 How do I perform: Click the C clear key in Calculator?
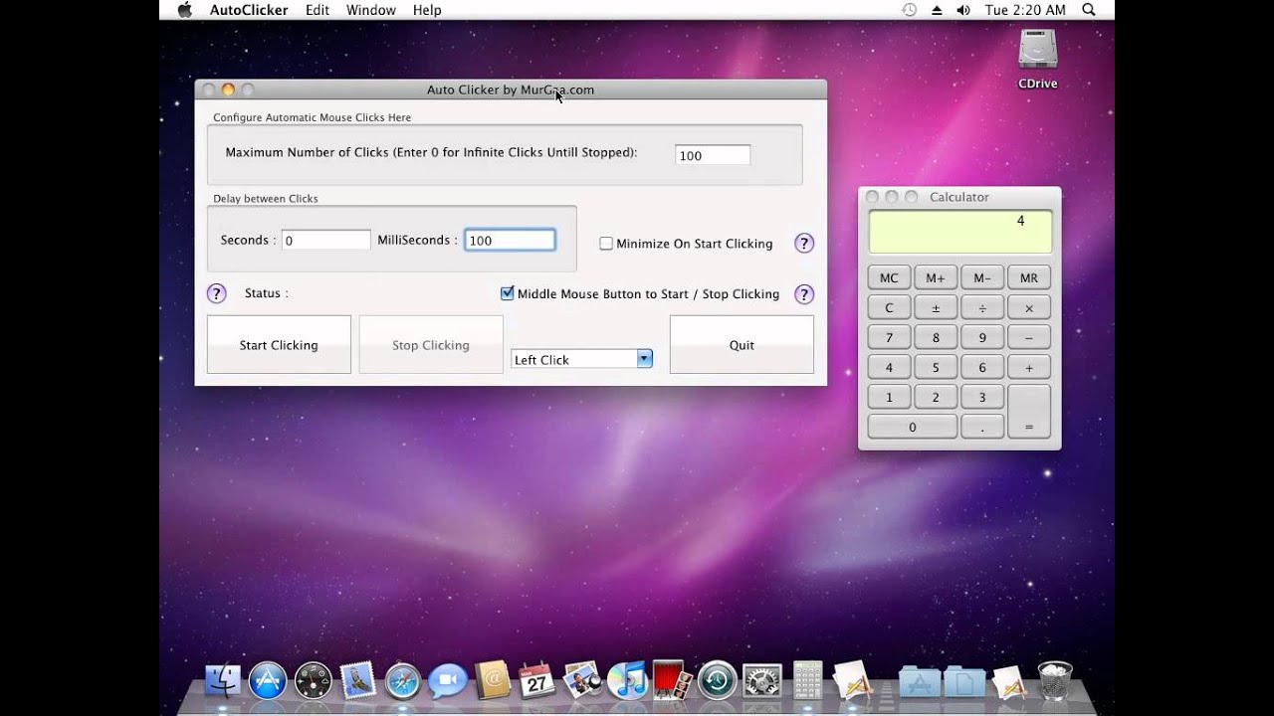click(x=889, y=308)
